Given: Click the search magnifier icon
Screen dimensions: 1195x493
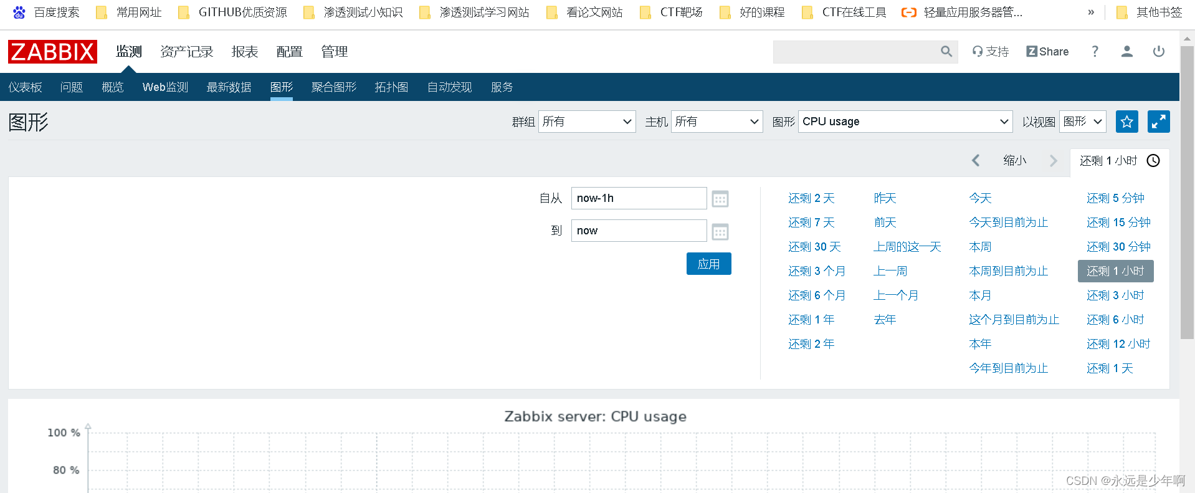Looking at the screenshot, I should tap(946, 52).
